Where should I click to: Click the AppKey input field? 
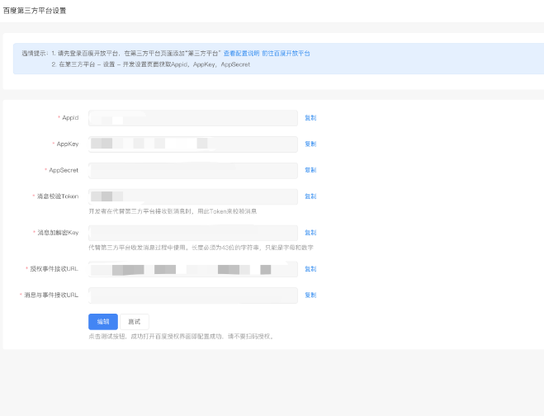[x=193, y=144]
